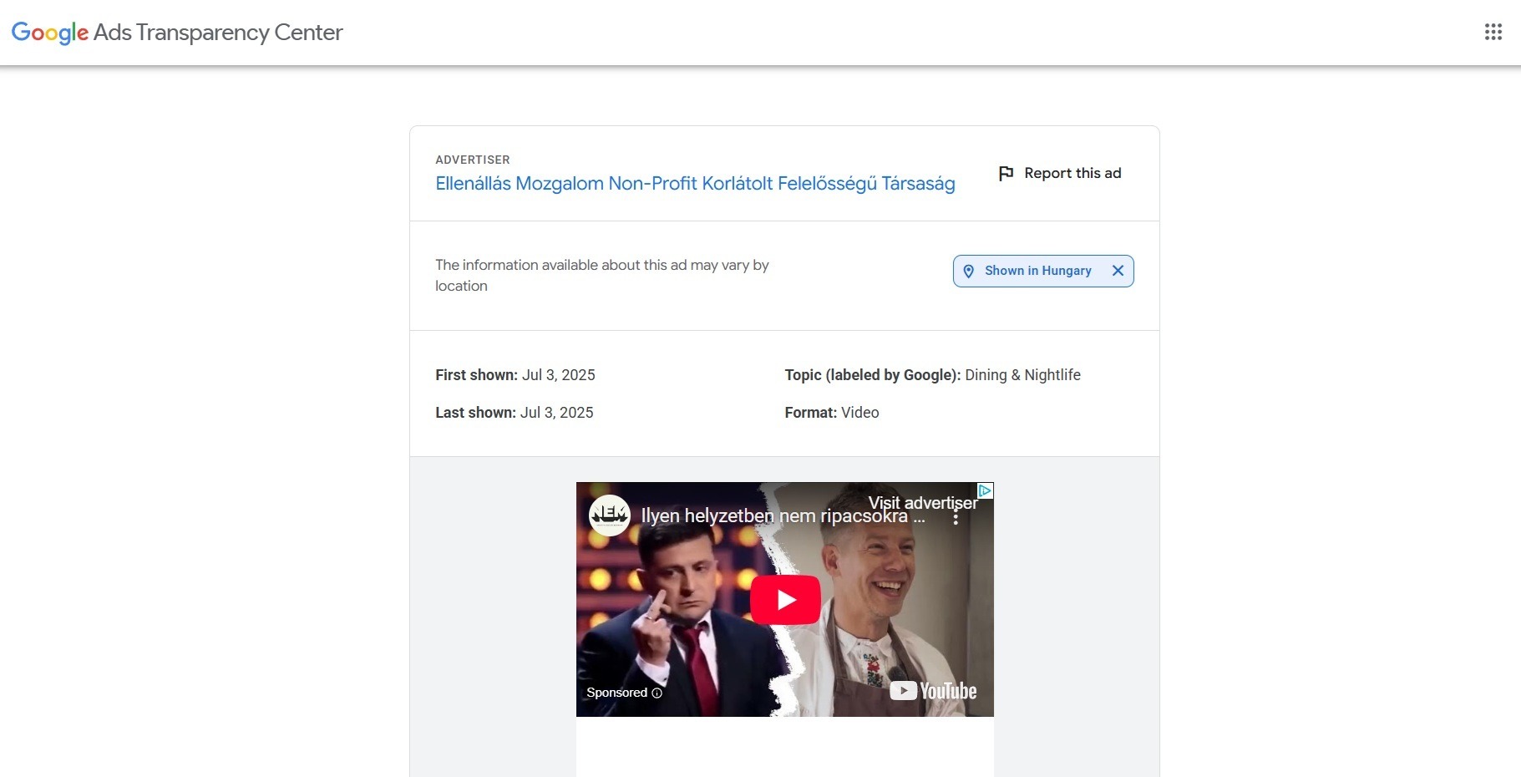Click the Dining & Nightlife topic text
The width and height of the screenshot is (1521, 777).
coord(1022,375)
